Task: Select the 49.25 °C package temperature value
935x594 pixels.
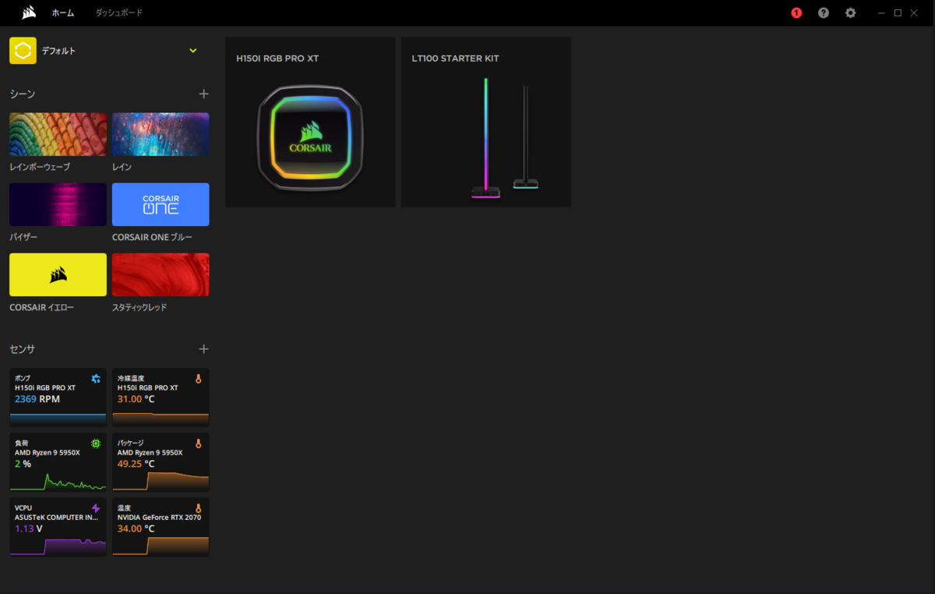Action: [x=136, y=464]
